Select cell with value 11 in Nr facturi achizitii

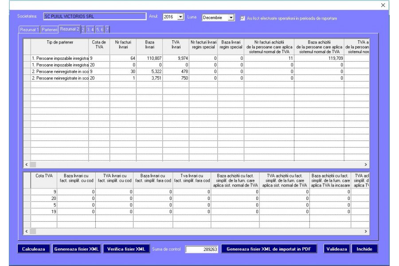(269, 58)
